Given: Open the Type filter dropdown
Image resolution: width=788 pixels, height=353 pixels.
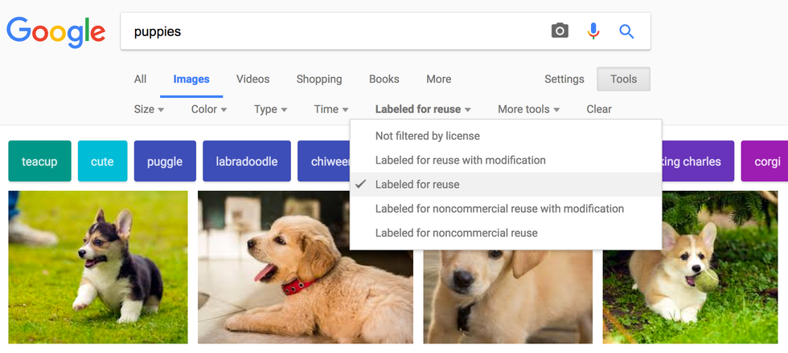Looking at the screenshot, I should pos(271,109).
